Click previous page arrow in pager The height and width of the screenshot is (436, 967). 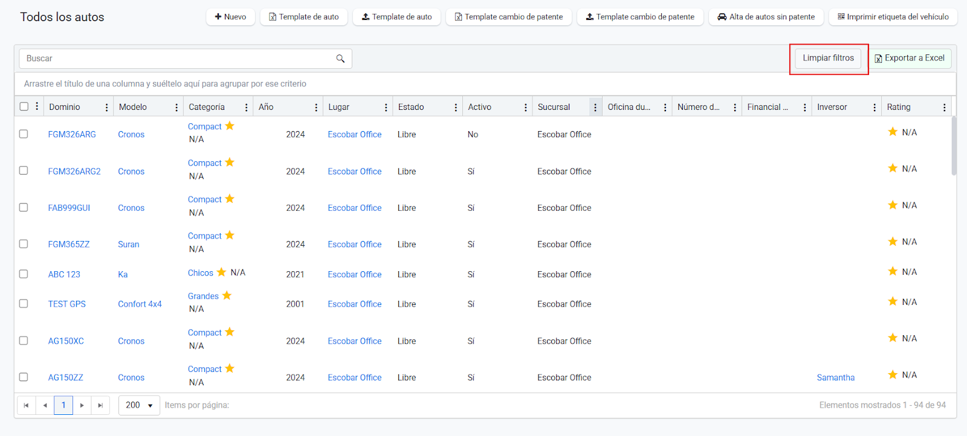click(x=45, y=405)
